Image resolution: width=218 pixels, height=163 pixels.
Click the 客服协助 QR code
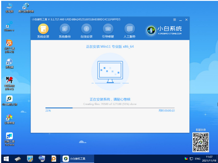(x=200, y=142)
